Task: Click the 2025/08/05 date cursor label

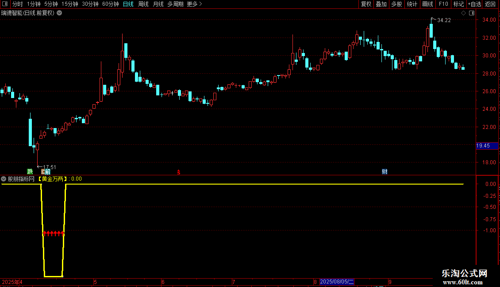Action: click(x=337, y=282)
